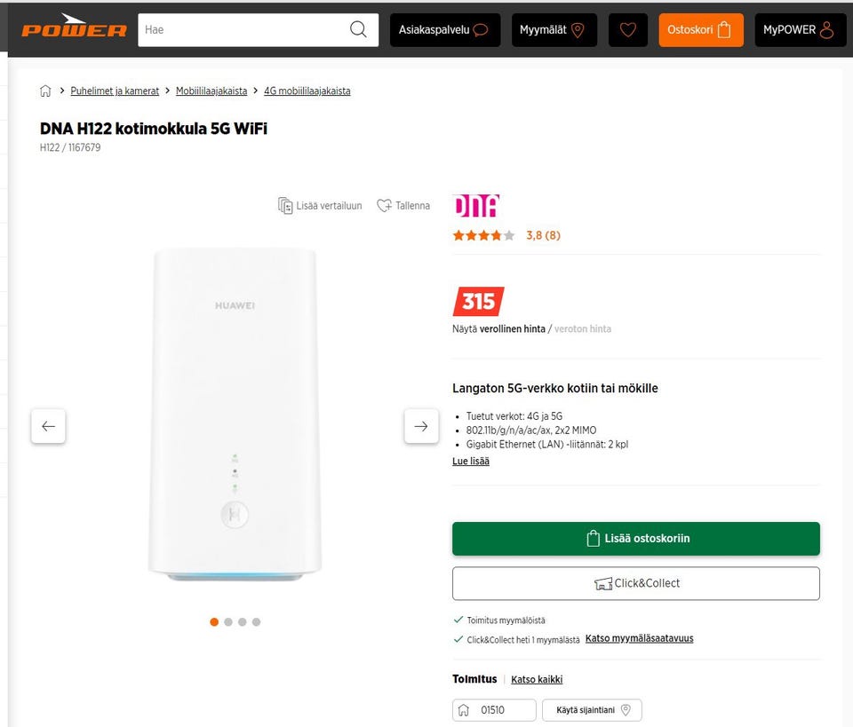Screen dimensions: 853x727
Task: Click the search magnifier icon
Action: click(358, 29)
